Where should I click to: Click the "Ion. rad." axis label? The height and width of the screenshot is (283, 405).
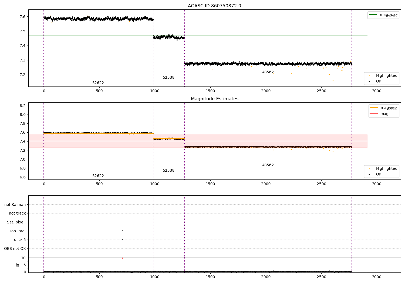[x=18, y=231]
